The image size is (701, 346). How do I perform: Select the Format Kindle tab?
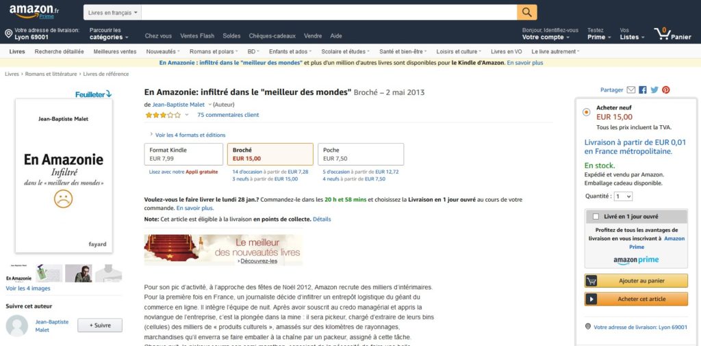click(183, 154)
